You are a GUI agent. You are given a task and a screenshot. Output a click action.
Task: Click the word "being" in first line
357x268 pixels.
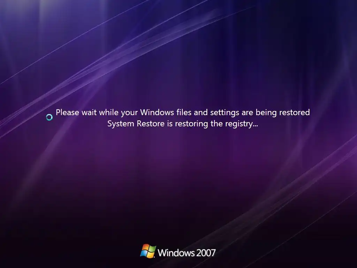(x=266, y=113)
